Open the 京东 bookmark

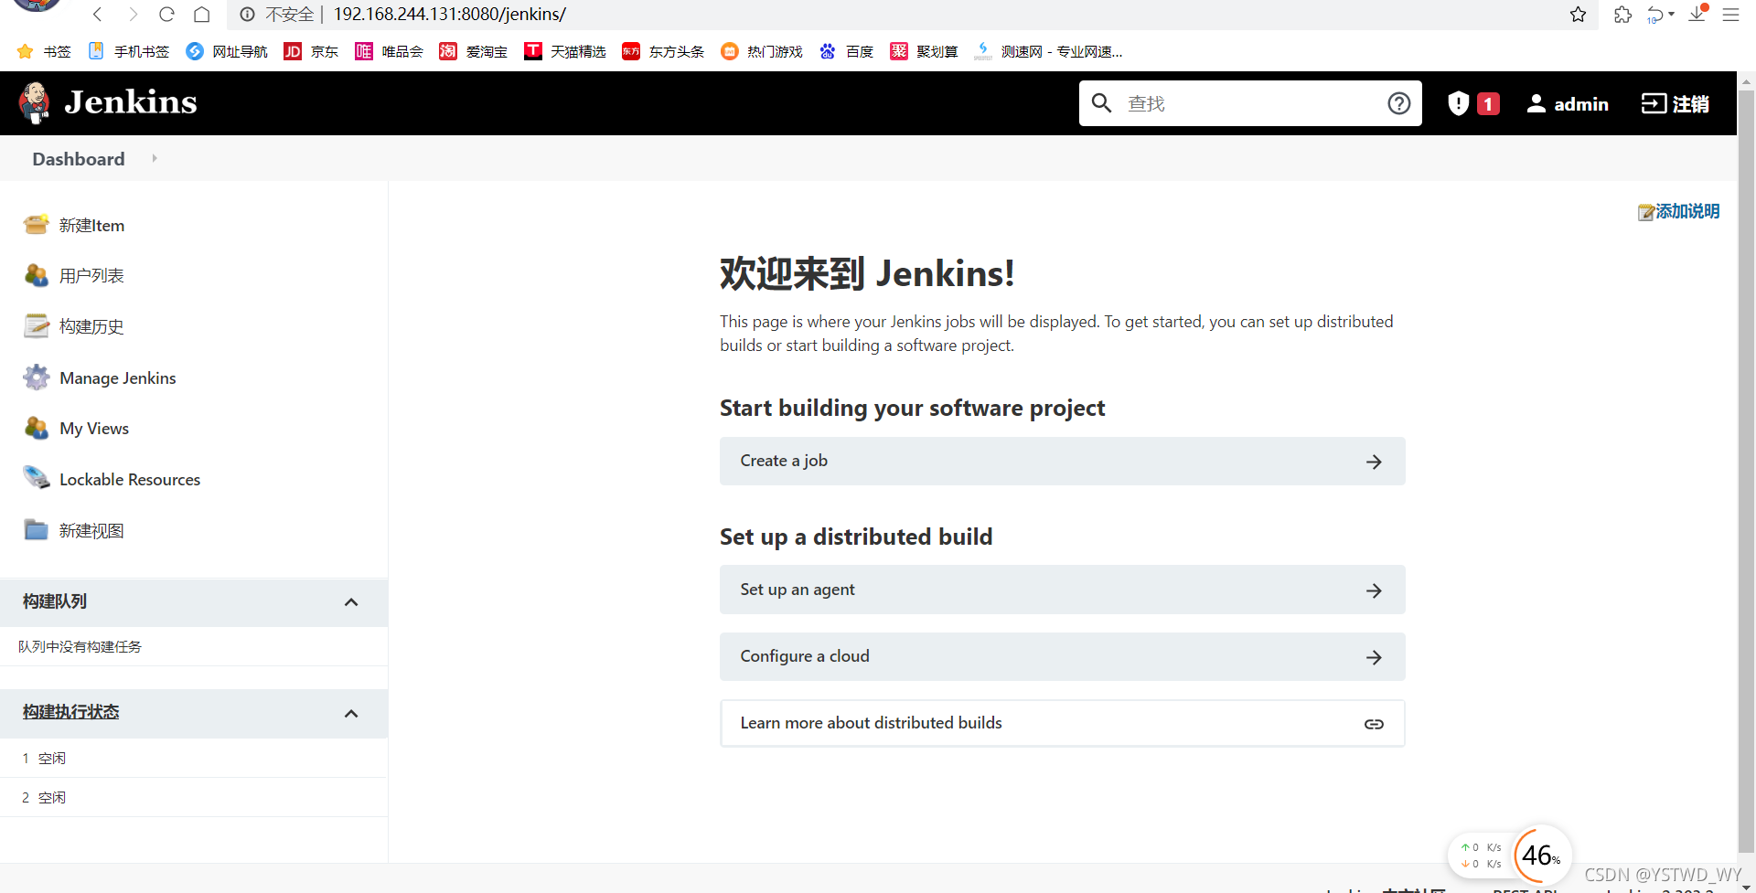pyautogui.click(x=311, y=51)
